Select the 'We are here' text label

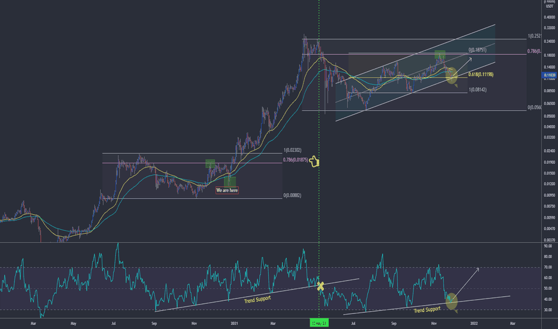coord(227,190)
